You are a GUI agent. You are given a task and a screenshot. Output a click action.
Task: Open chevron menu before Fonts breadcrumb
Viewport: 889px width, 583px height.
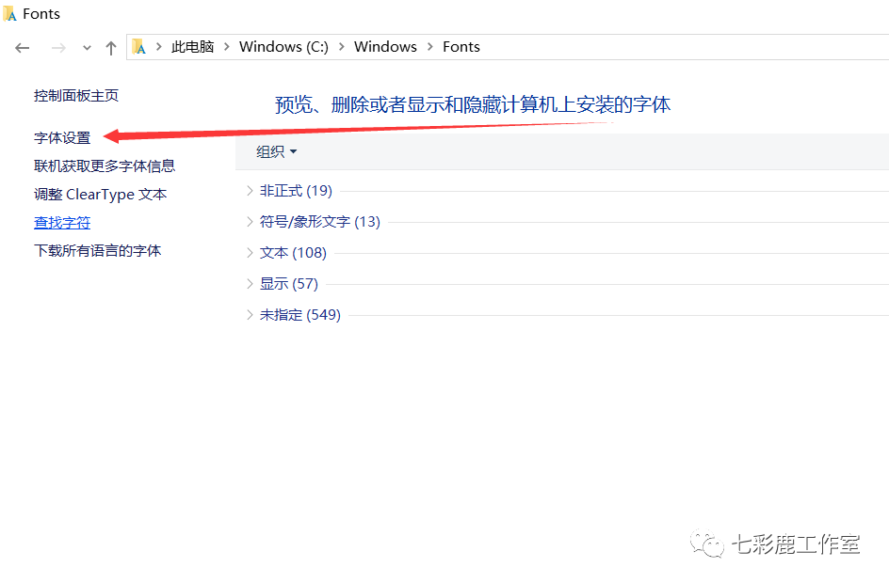[x=430, y=46]
